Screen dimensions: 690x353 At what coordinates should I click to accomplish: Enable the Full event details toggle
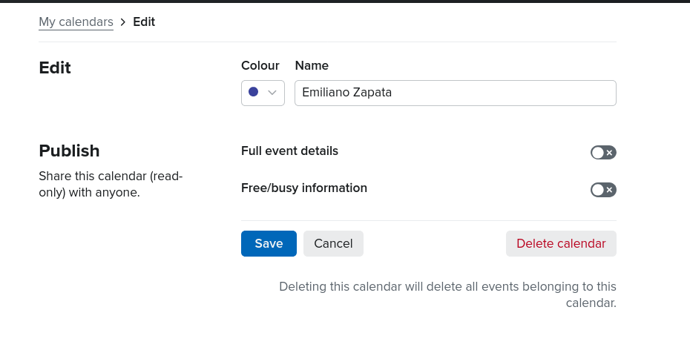pyautogui.click(x=603, y=153)
